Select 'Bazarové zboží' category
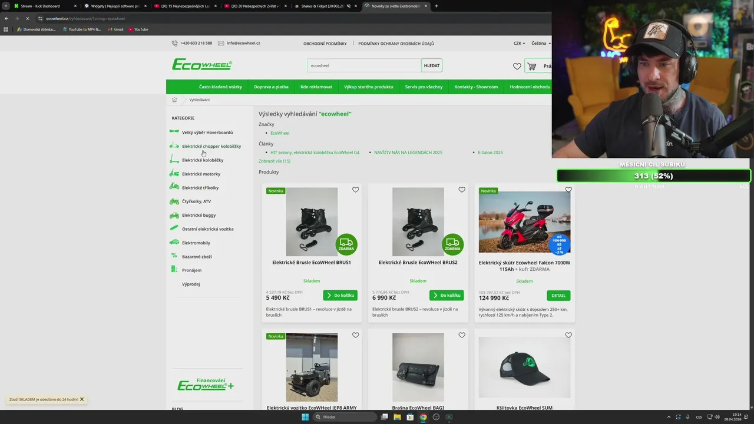Image resolution: width=754 pixels, height=424 pixels. click(197, 257)
